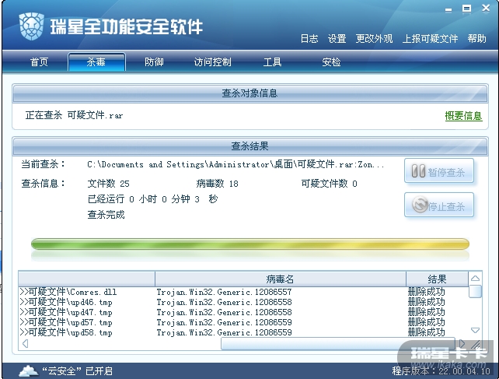Click the stop icon on 停止查杀 button

[x=420, y=205]
